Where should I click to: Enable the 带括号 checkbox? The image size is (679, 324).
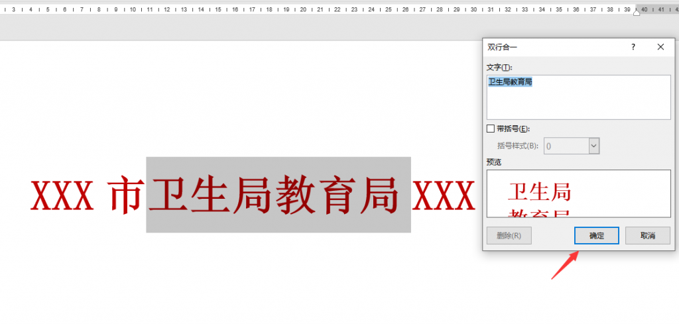pos(491,129)
